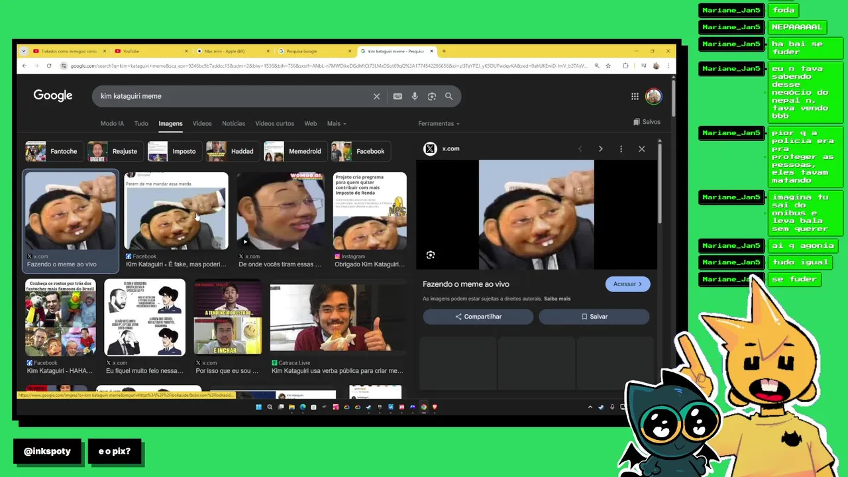Filter images by the Imposto chip
The image size is (848, 477).
[174, 151]
